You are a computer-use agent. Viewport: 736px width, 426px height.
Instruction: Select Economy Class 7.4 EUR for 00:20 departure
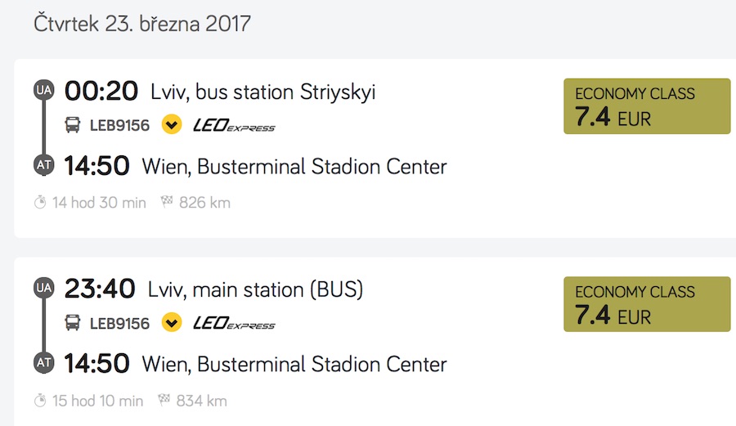click(x=646, y=106)
